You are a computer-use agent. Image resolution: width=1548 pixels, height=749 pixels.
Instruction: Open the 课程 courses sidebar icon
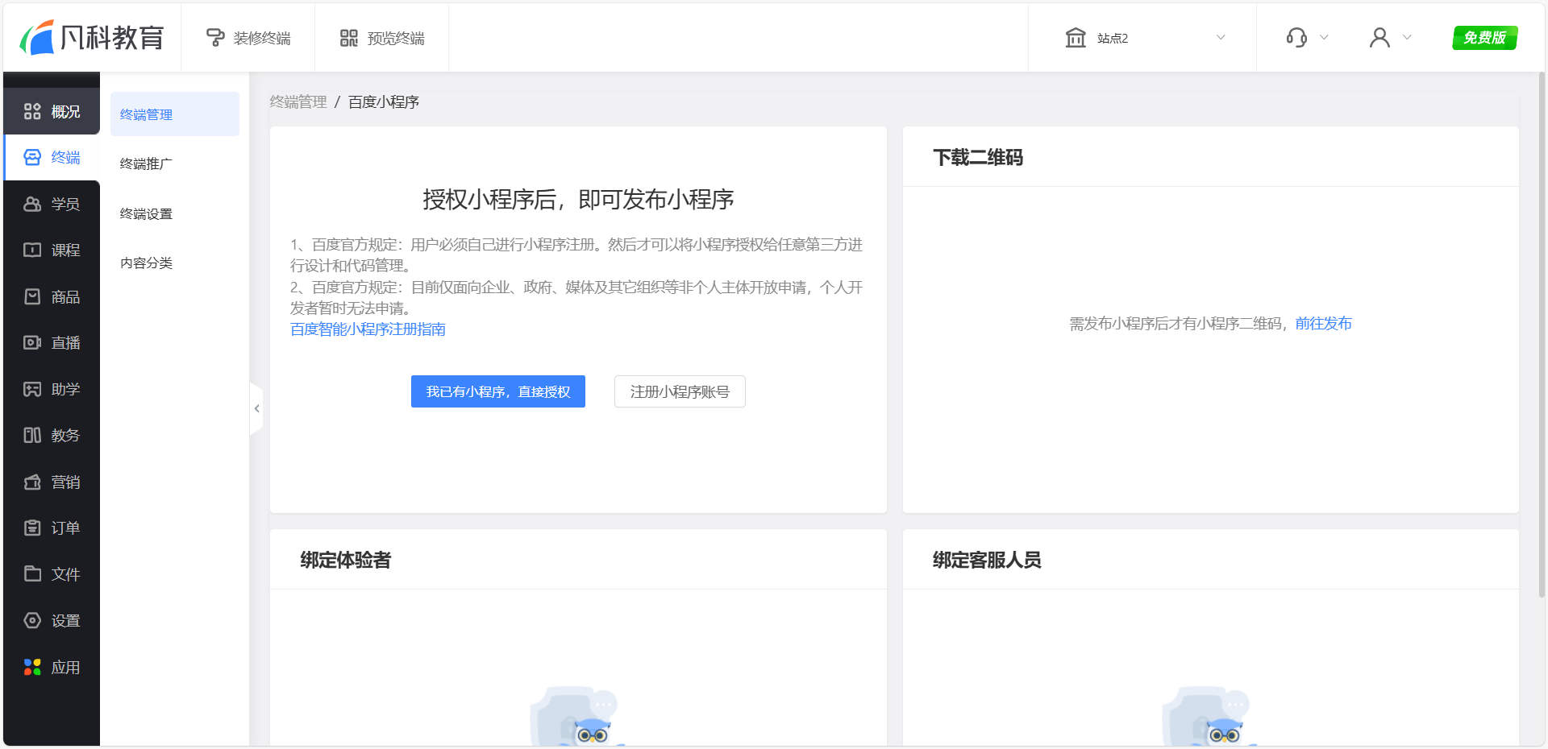(32, 250)
